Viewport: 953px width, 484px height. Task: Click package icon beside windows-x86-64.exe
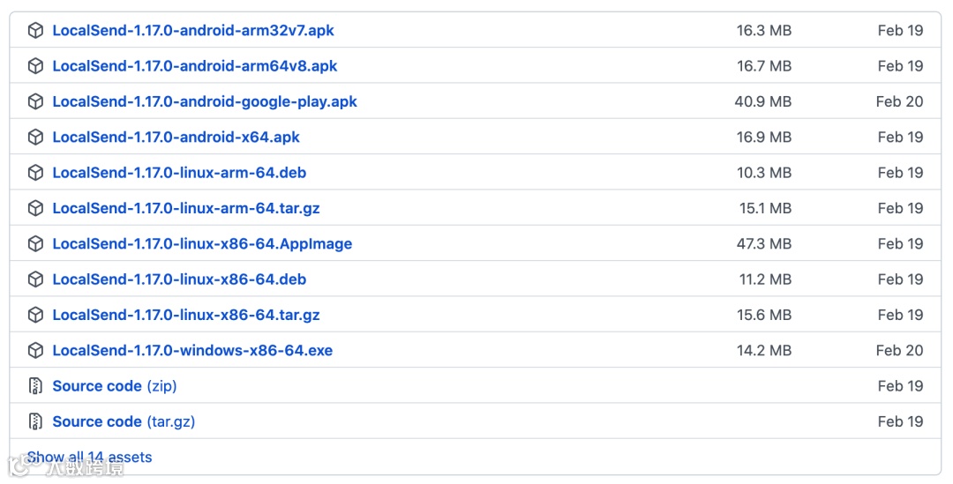tap(36, 350)
